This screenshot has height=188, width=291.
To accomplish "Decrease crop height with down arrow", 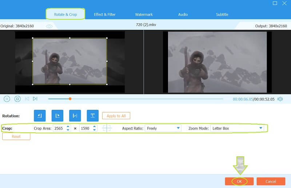I will click(95, 130).
